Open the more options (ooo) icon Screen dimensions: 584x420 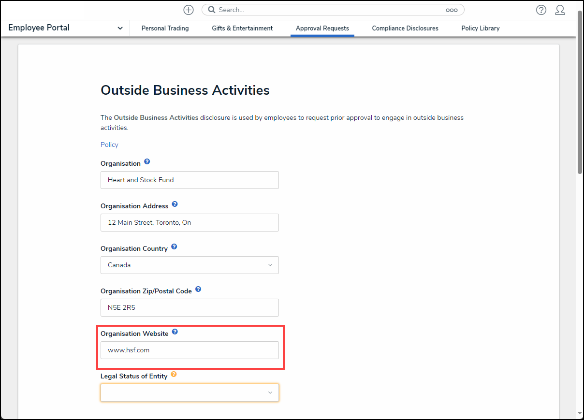[452, 10]
